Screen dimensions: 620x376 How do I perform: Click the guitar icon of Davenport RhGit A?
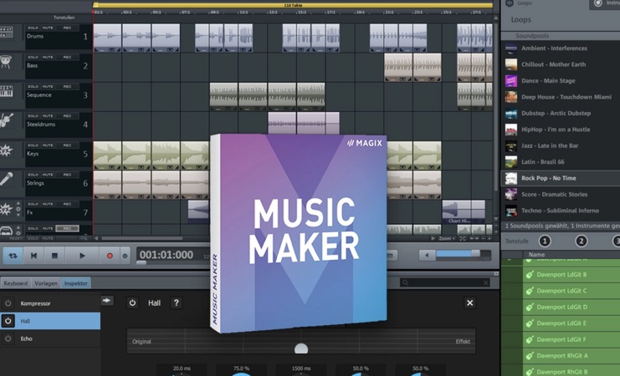point(530,355)
